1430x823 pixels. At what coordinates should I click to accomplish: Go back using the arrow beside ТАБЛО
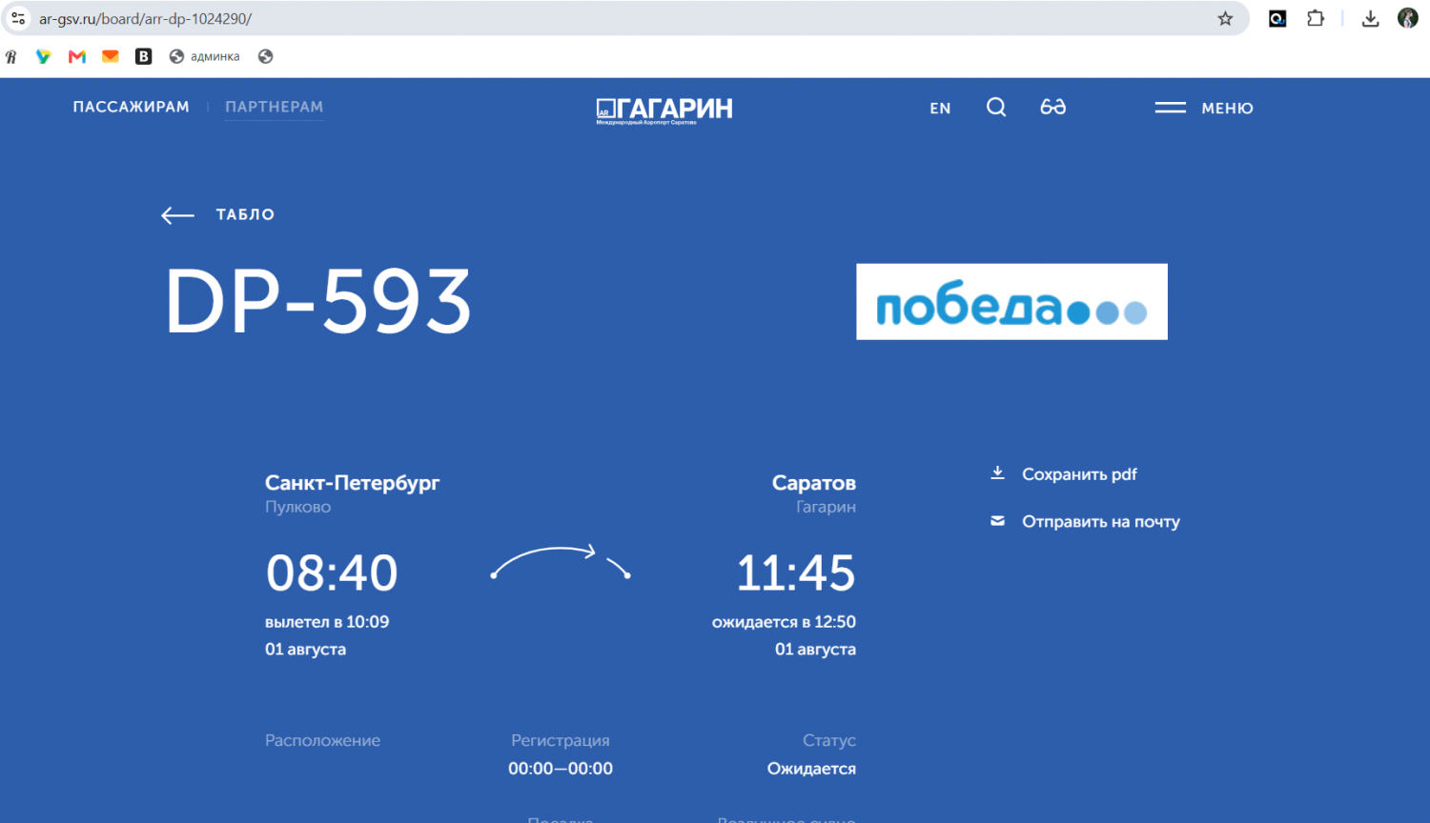tap(177, 215)
